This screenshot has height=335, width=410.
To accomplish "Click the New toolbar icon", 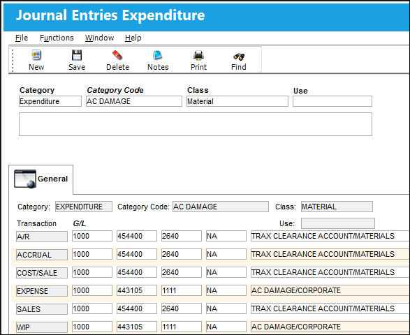I will [x=36, y=55].
